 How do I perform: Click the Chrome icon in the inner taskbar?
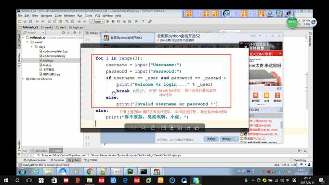(90, 172)
